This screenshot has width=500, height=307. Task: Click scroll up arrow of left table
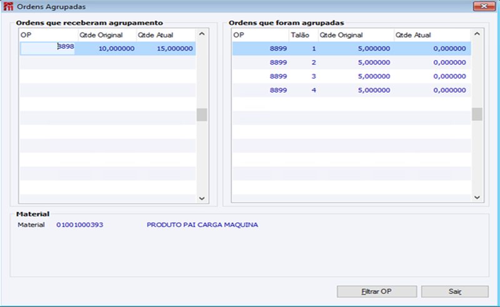[202, 34]
